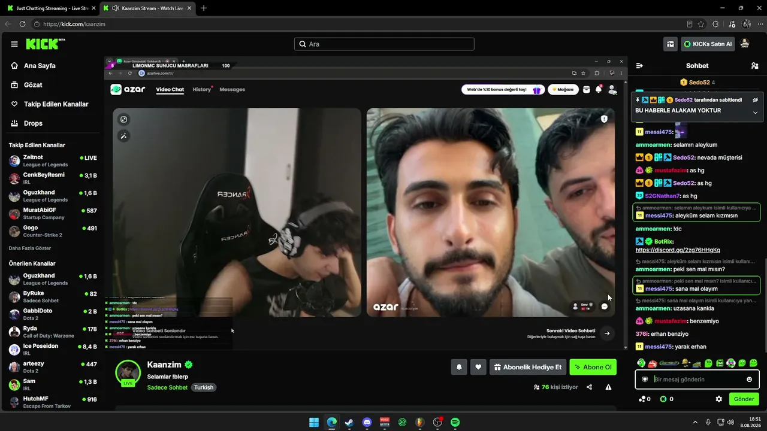Toggle stream notifications bell button
The width and height of the screenshot is (767, 431).
tap(459, 367)
